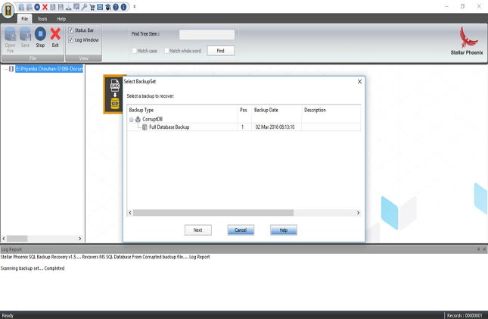Click the Stellar Phoenix logo

click(467, 41)
